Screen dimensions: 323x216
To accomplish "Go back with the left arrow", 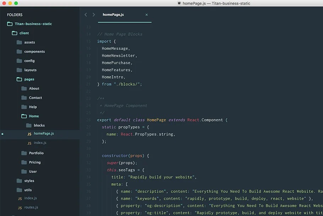I will click(86, 15).
